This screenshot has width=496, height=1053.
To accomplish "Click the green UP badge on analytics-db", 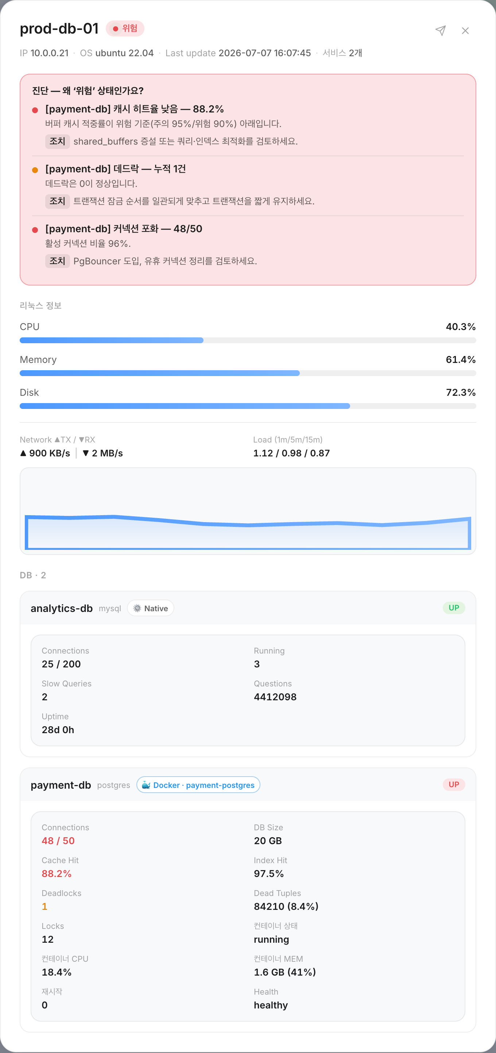I will [x=454, y=608].
